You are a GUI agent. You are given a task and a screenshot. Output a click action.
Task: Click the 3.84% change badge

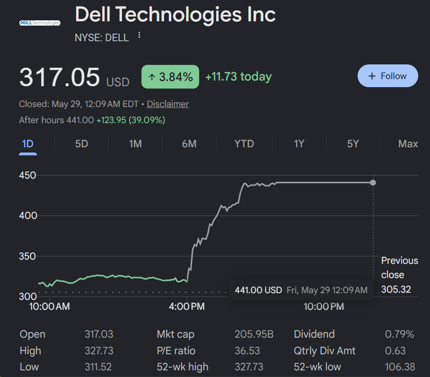[x=170, y=77]
